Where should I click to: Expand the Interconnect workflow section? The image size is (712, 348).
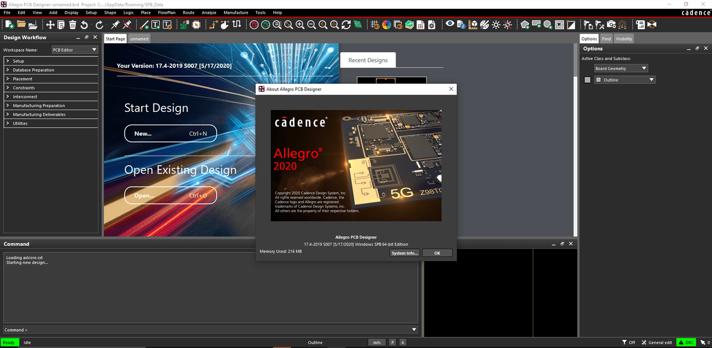[x=51, y=97]
